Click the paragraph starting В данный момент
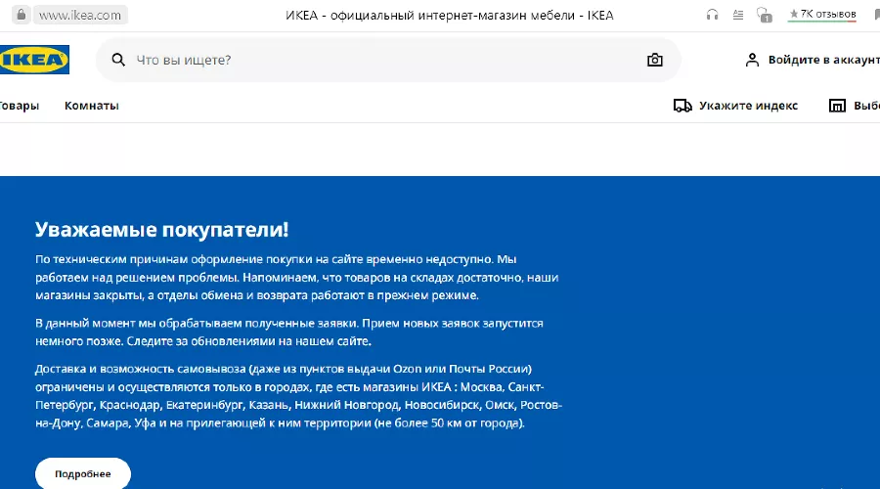The image size is (880, 489). (x=289, y=333)
